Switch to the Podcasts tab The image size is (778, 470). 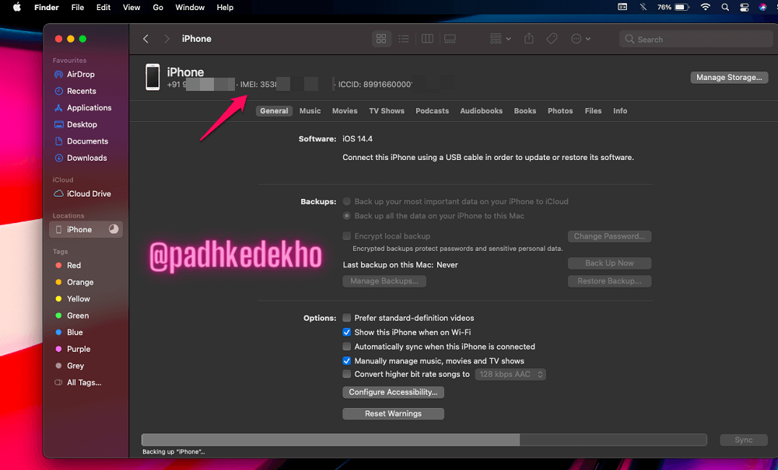pos(432,111)
